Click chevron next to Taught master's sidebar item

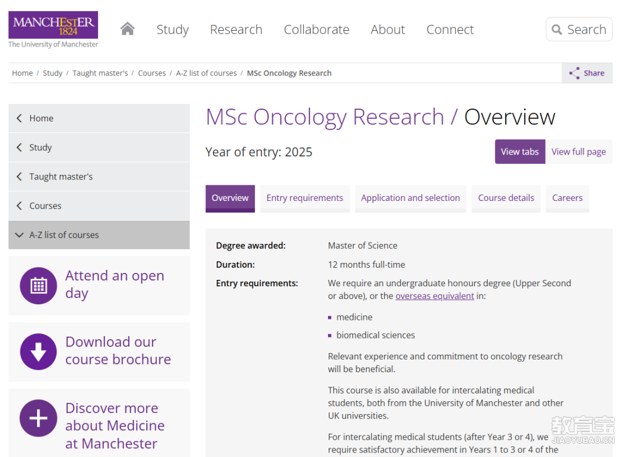19,177
